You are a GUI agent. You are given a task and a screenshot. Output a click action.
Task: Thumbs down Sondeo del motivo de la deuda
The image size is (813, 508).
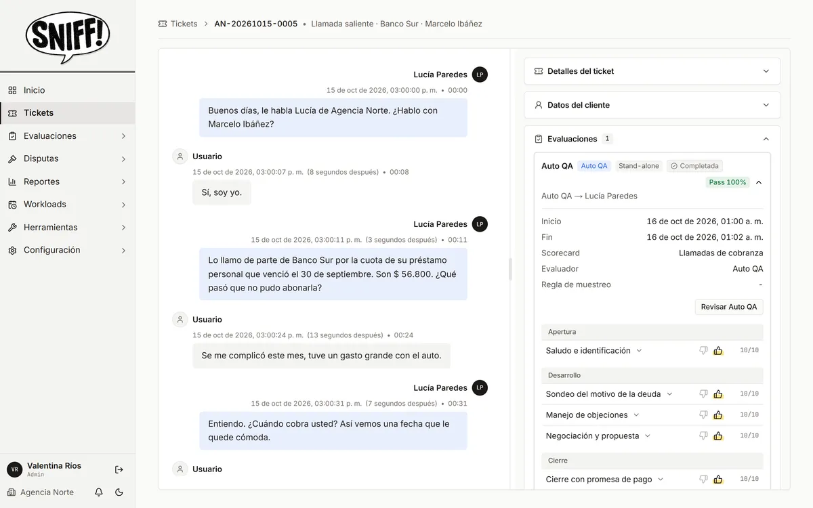coord(703,394)
